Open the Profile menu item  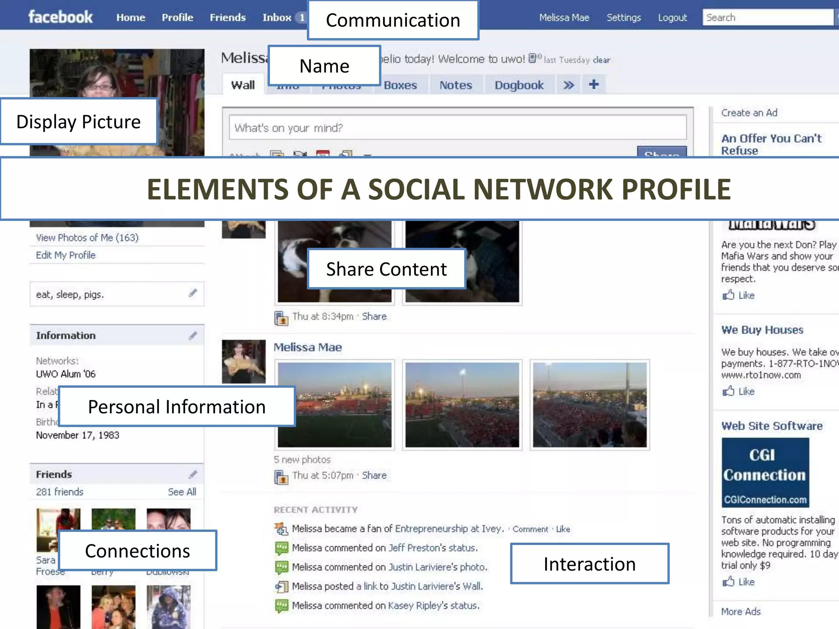[x=177, y=18]
